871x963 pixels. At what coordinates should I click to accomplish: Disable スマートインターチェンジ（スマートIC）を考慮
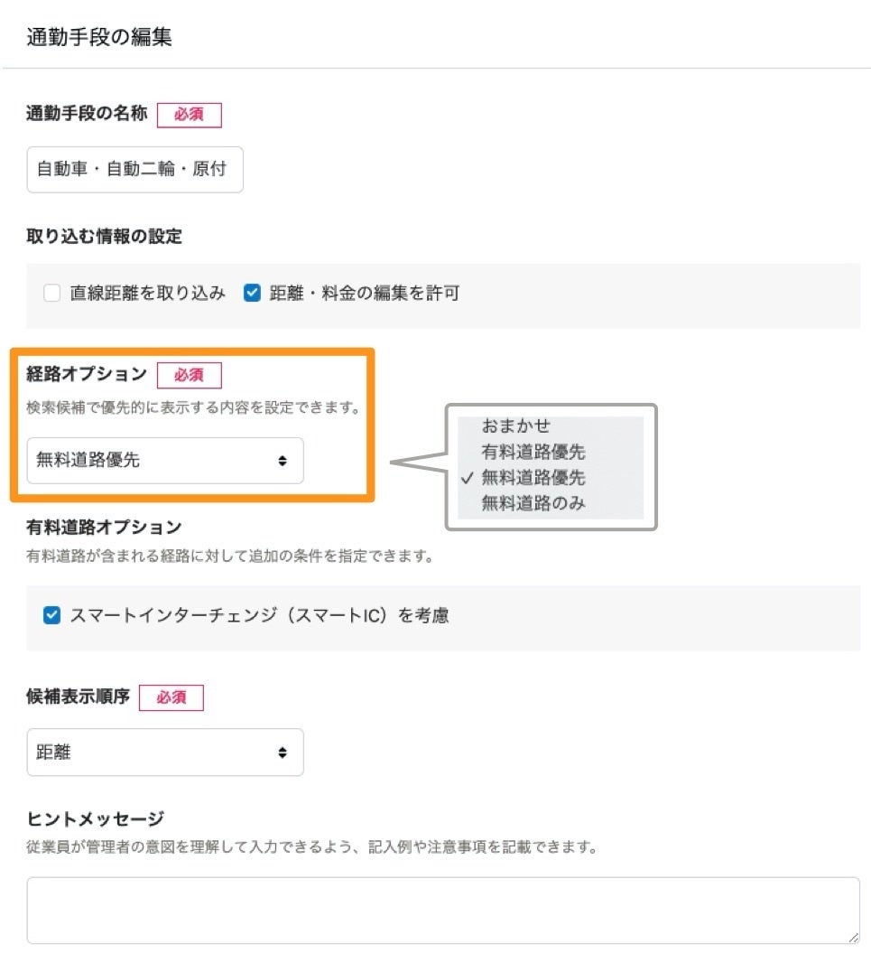[51, 615]
